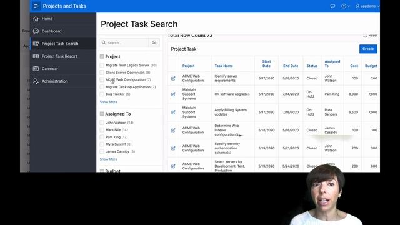Click the Project Task Search sidebar icon

36,44
